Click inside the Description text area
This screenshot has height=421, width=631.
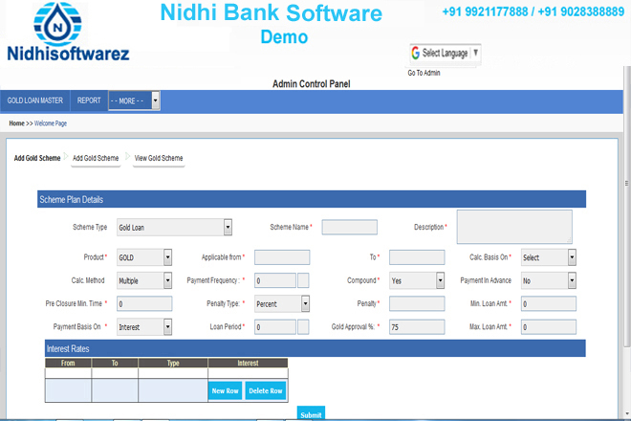coord(514,227)
